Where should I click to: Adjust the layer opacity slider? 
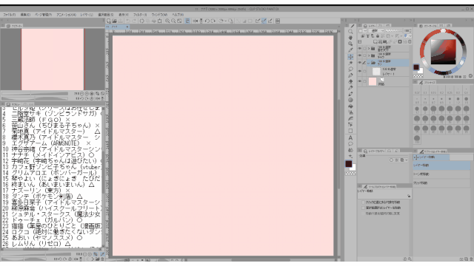[395, 31]
